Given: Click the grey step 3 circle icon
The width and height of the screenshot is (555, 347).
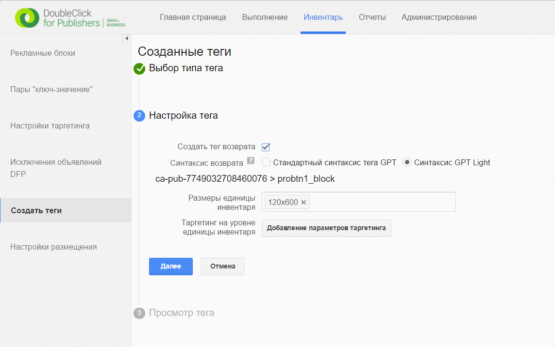Looking at the screenshot, I should (x=139, y=313).
